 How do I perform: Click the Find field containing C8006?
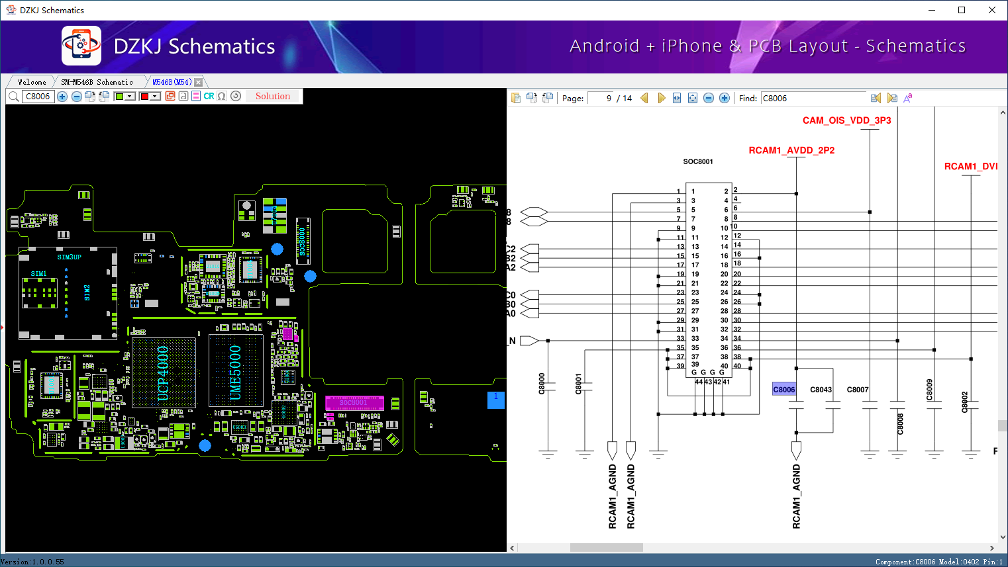pyautogui.click(x=813, y=98)
